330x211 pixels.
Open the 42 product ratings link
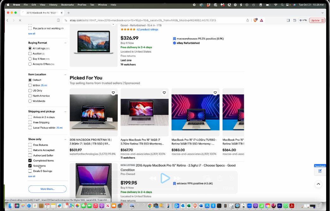[147, 29]
